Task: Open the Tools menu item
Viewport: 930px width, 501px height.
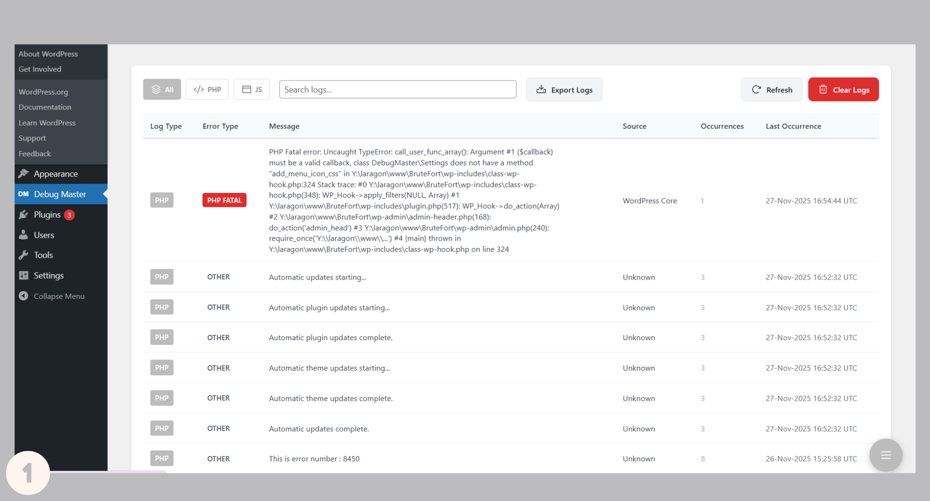Action: (x=61, y=255)
